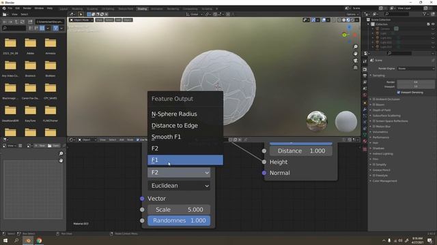Screen dimensions: 437x245
Task: Enable rendered viewport shading
Action: point(352,20)
